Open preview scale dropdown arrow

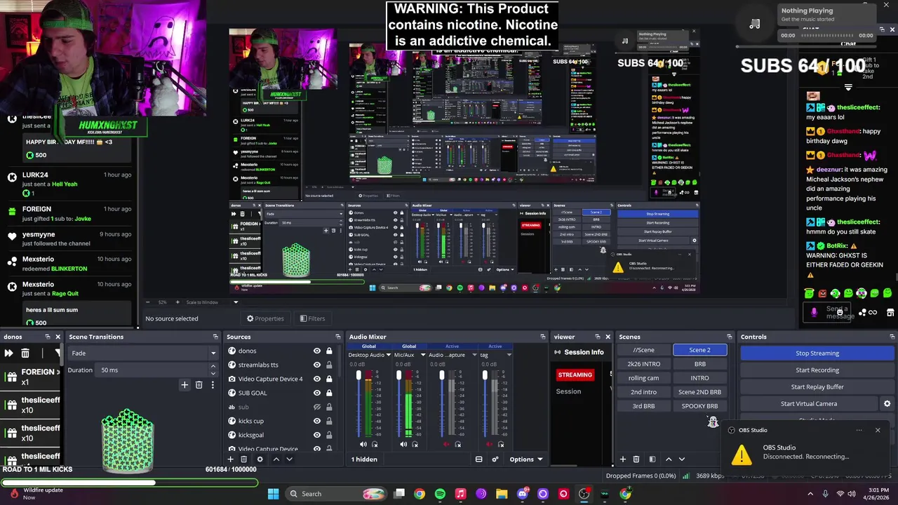click(x=236, y=302)
